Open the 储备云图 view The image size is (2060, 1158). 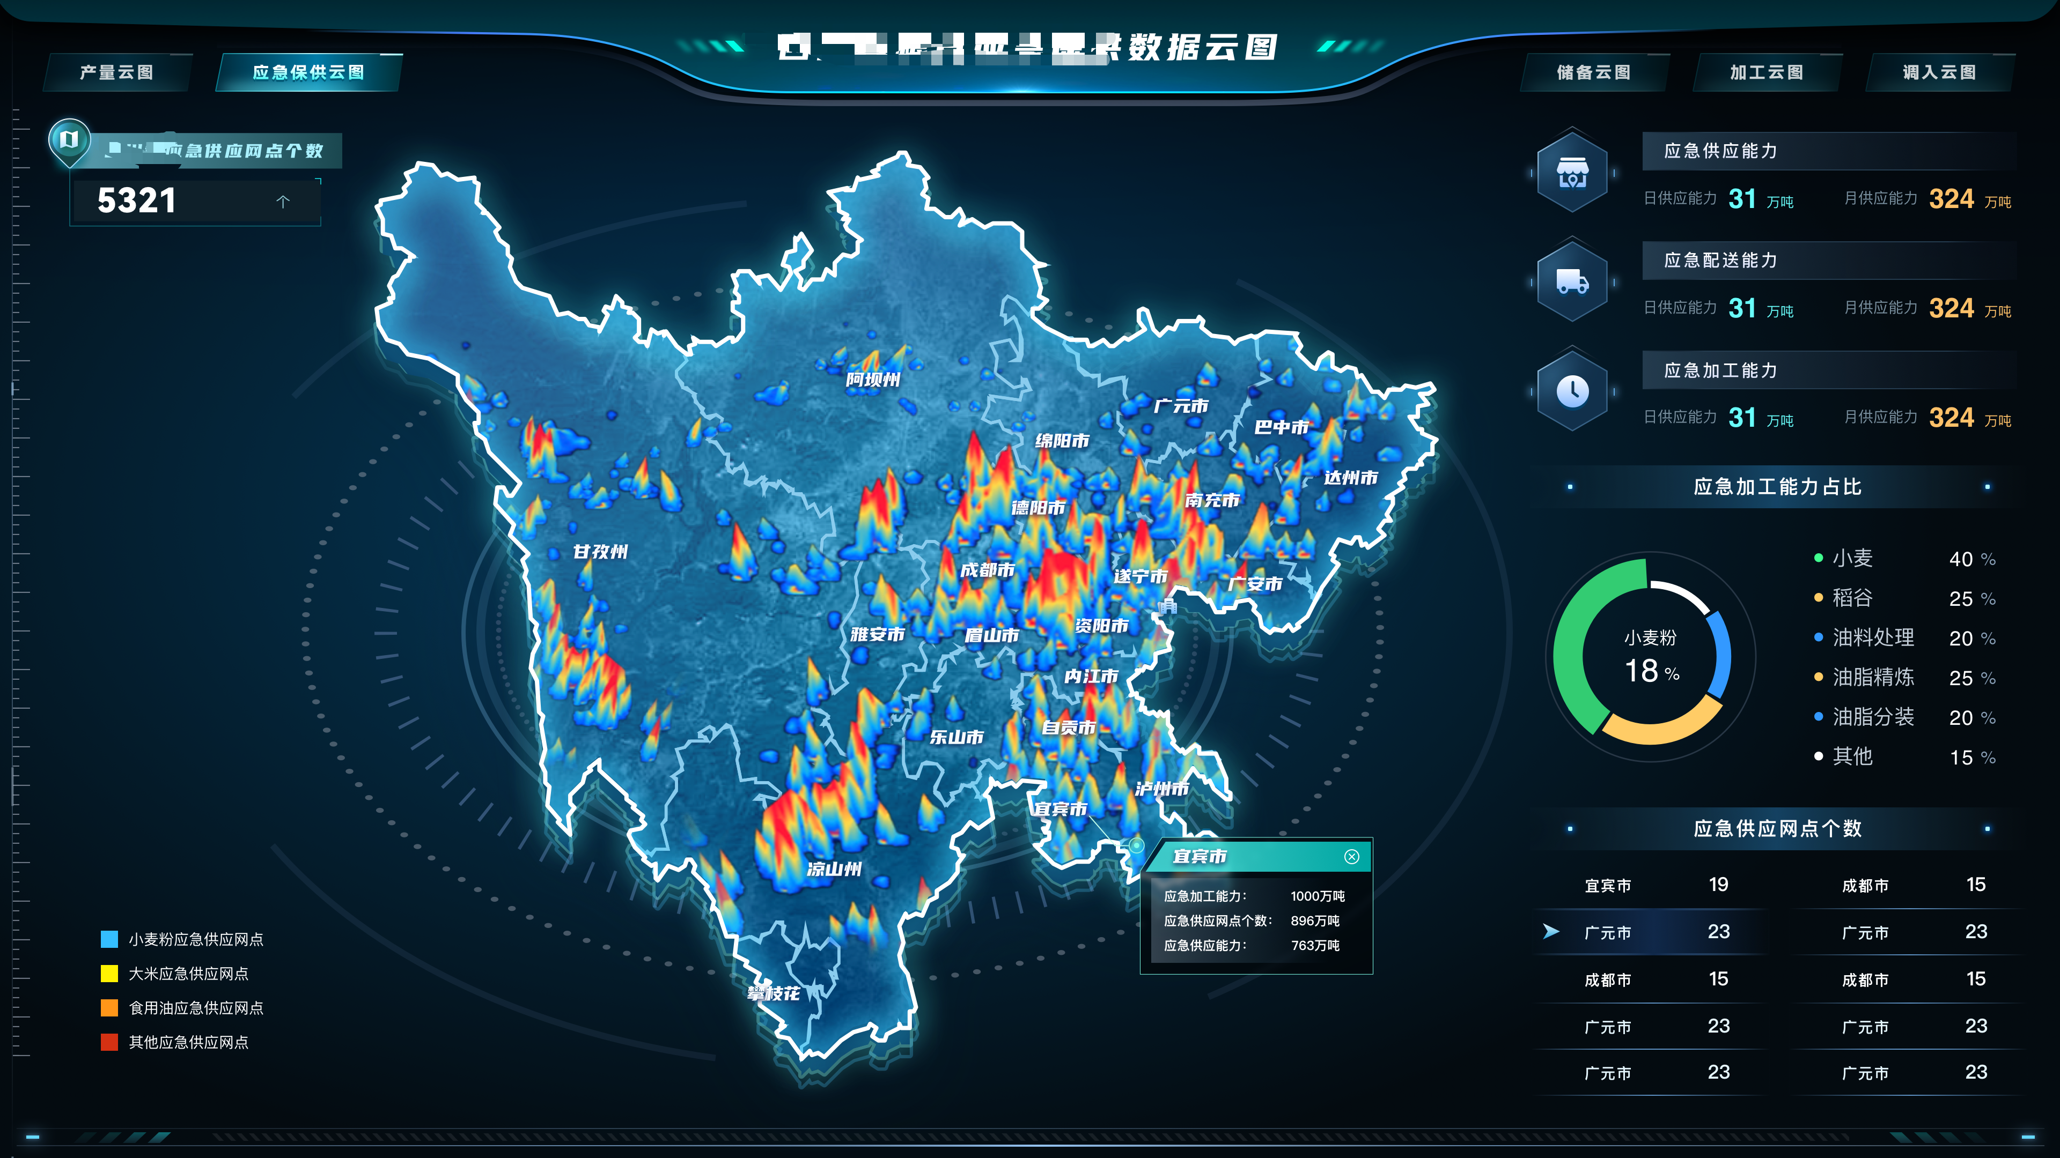click(1594, 72)
